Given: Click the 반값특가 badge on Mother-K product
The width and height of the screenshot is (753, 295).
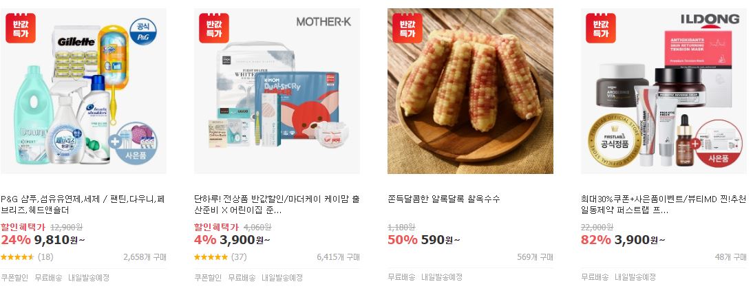Looking at the screenshot, I should coord(214,28).
